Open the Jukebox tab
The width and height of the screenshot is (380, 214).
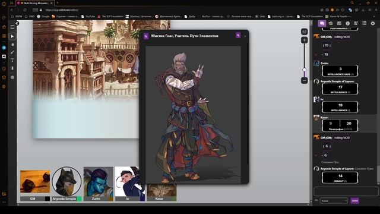356,23
